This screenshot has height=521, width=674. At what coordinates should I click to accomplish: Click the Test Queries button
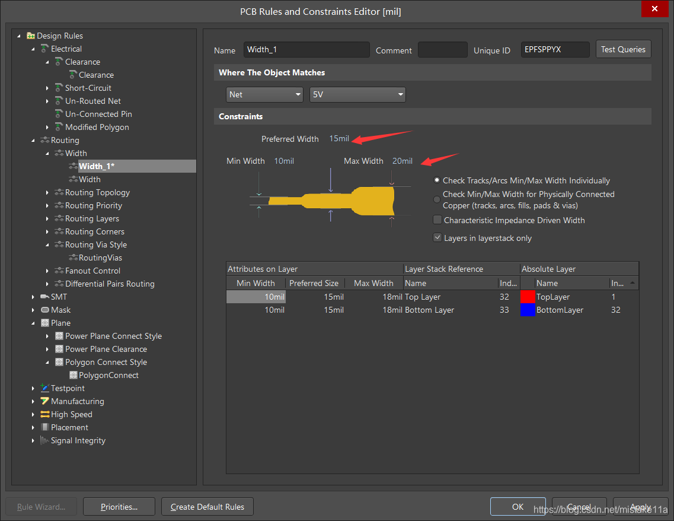tap(623, 50)
